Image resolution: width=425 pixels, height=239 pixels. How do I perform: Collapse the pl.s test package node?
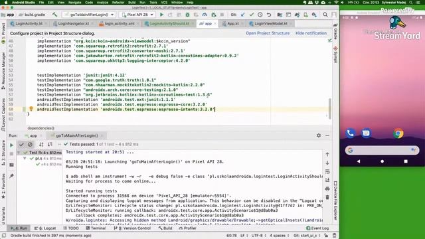(x=25, y=158)
